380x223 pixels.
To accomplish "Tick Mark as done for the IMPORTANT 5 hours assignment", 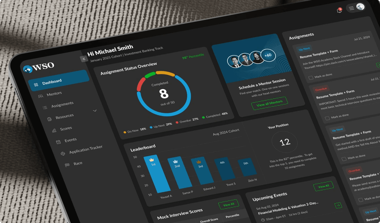I will (x=327, y=118).
